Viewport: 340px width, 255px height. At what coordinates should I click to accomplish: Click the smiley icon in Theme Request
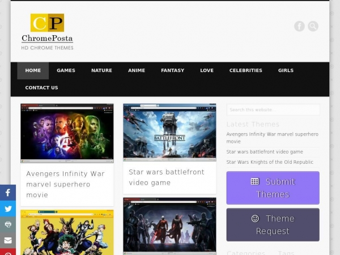pyautogui.click(x=255, y=218)
